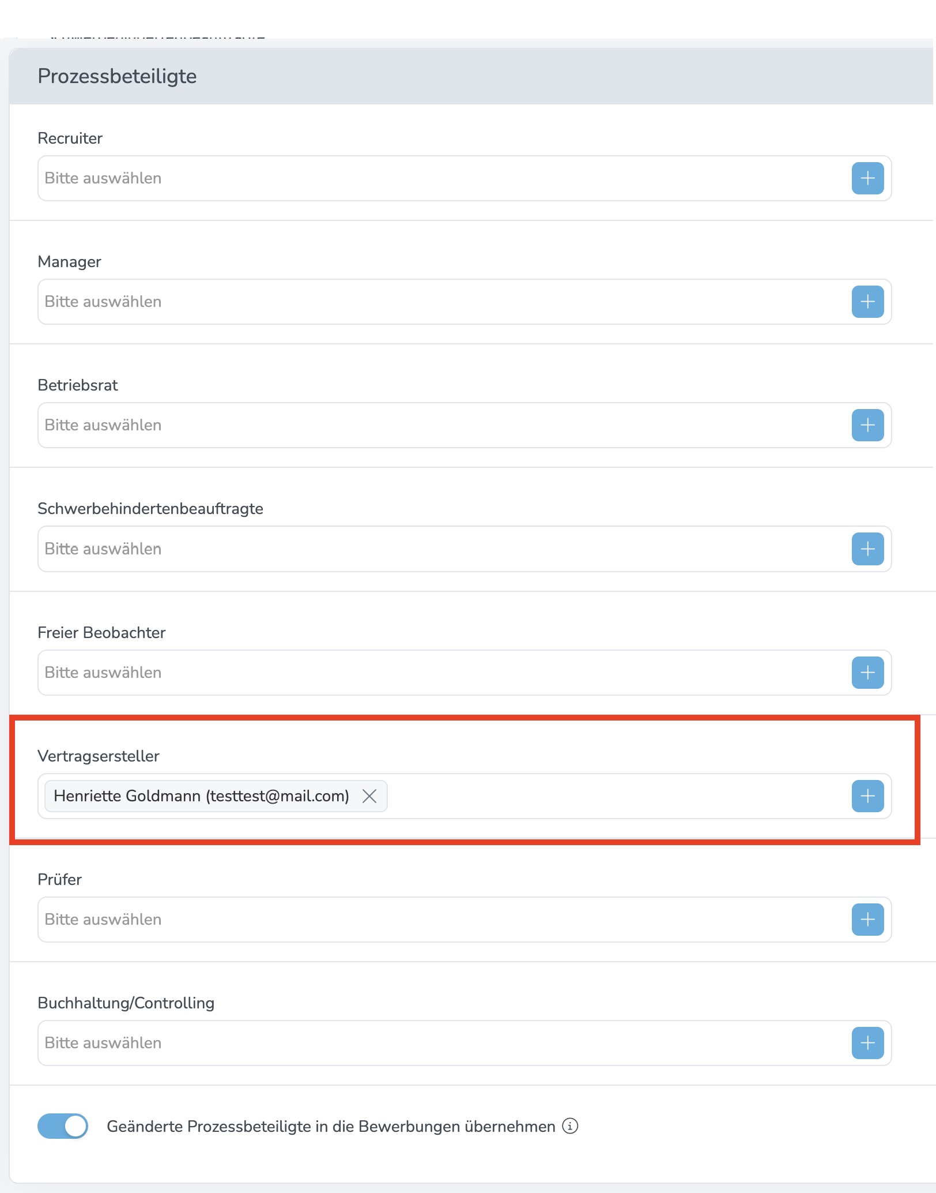This screenshot has width=936, height=1193.
Task: Click plus icon in Prüfer field
Action: (867, 920)
